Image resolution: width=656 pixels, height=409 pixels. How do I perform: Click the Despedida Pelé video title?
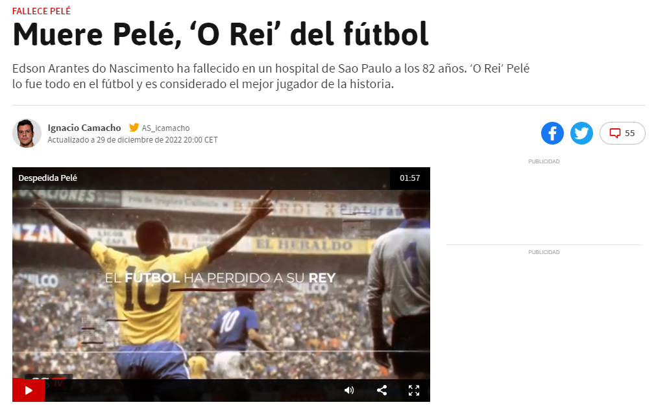point(48,178)
